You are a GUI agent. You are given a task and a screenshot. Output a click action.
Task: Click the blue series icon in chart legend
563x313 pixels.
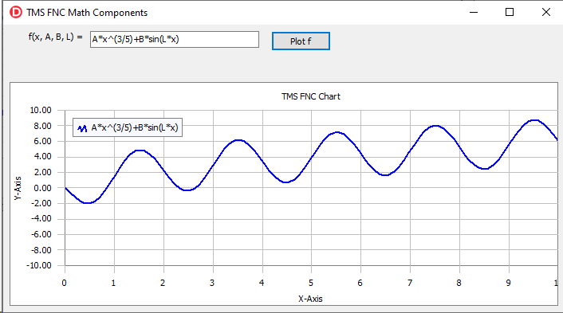[x=82, y=128]
